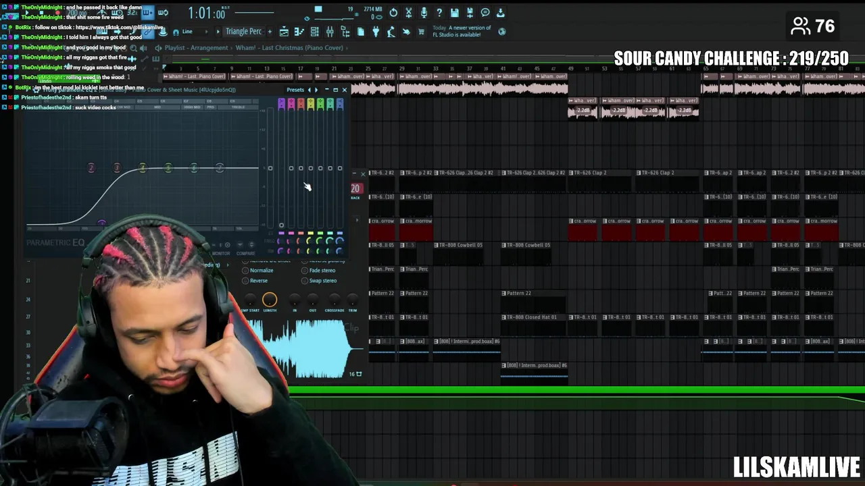The width and height of the screenshot is (865, 486).
Task: Open the COMPARE options in Parametric EQ
Action: point(245,253)
